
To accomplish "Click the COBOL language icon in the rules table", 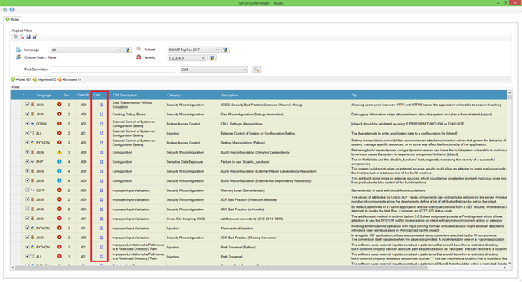I will click(x=33, y=123).
